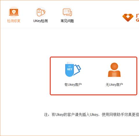The width and height of the screenshot is (139, 136).
Task: Click the note text about inserting Ukey
Action: [x=92, y=115]
